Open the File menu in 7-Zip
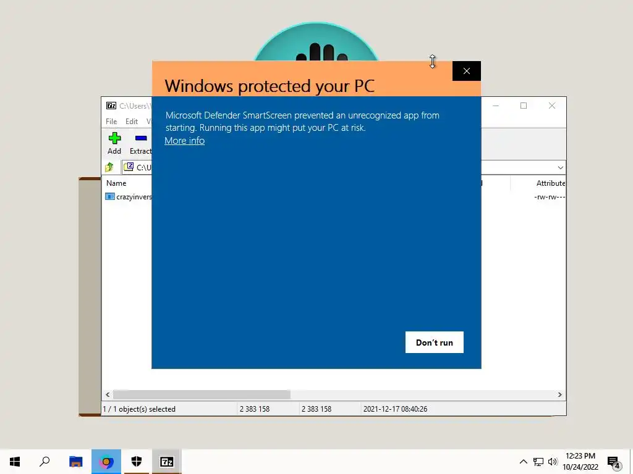Screen dimensions: 633x474 (111, 122)
